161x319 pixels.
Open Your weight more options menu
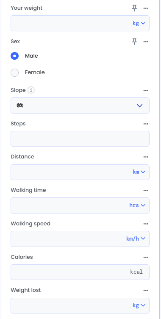[x=146, y=8]
